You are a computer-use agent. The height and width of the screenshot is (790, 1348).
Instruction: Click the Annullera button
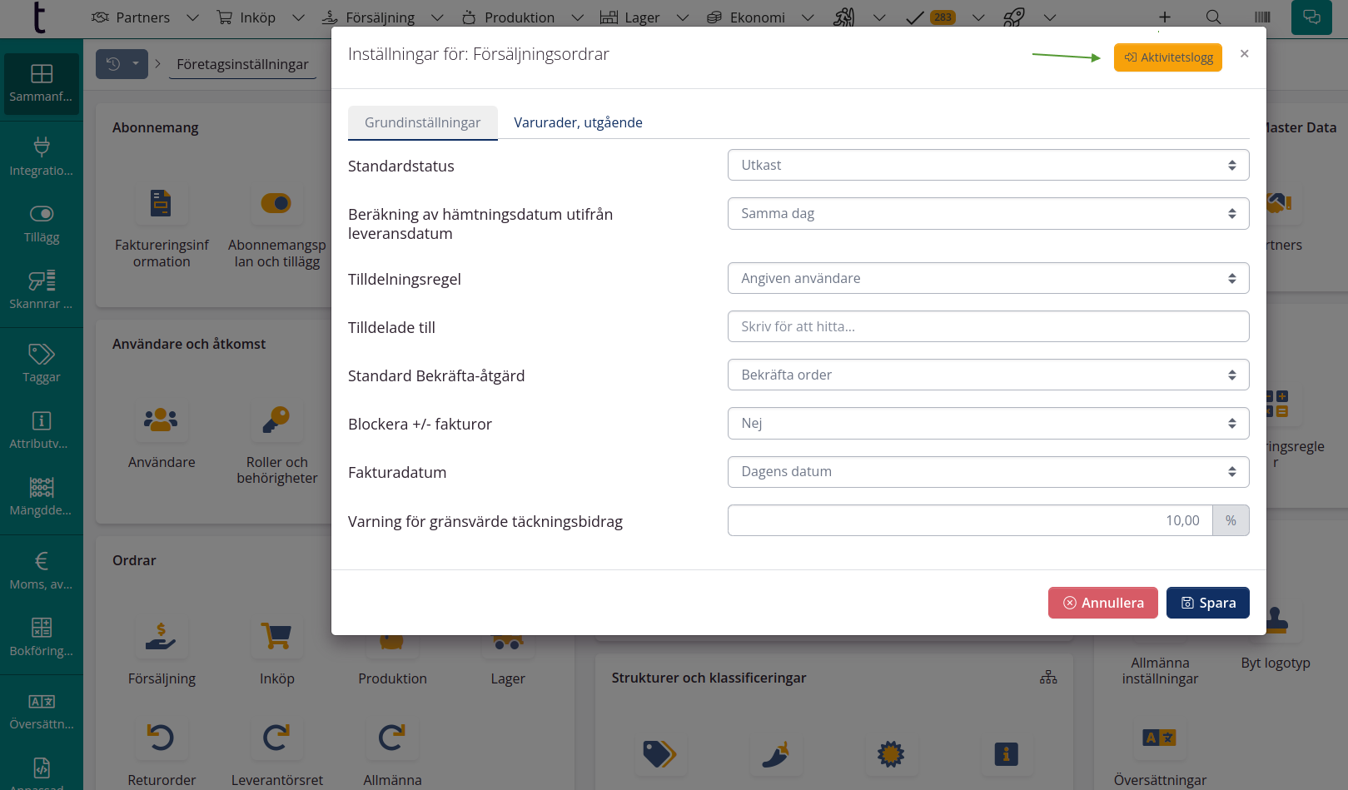(x=1102, y=603)
